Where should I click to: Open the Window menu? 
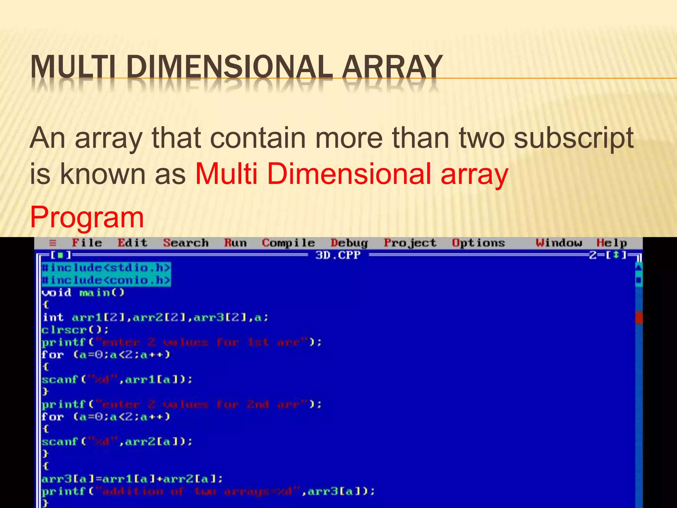[x=559, y=243]
